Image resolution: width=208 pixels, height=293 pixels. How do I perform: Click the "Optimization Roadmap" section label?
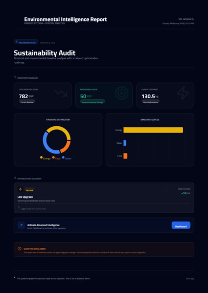pos(29,178)
